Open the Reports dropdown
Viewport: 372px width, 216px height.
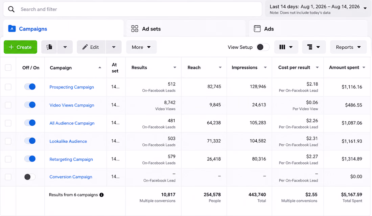(x=348, y=47)
